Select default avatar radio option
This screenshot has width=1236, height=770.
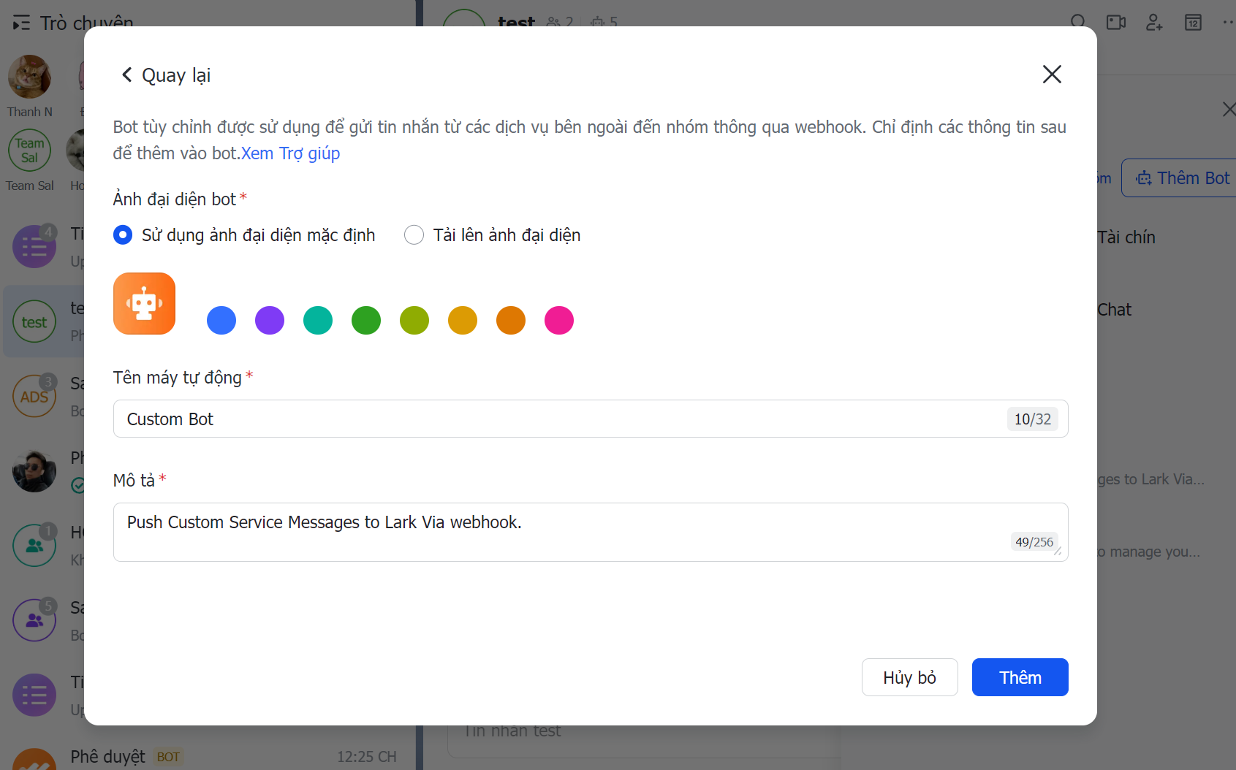123,235
